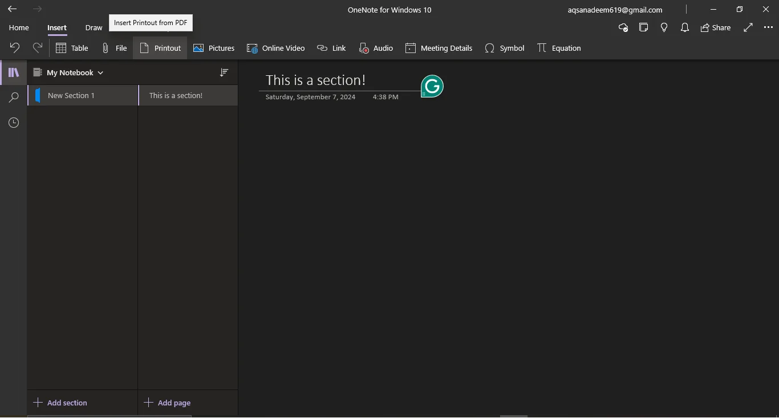Click the page title 'This is a section!'
The width and height of the screenshot is (779, 418).
pyautogui.click(x=315, y=80)
